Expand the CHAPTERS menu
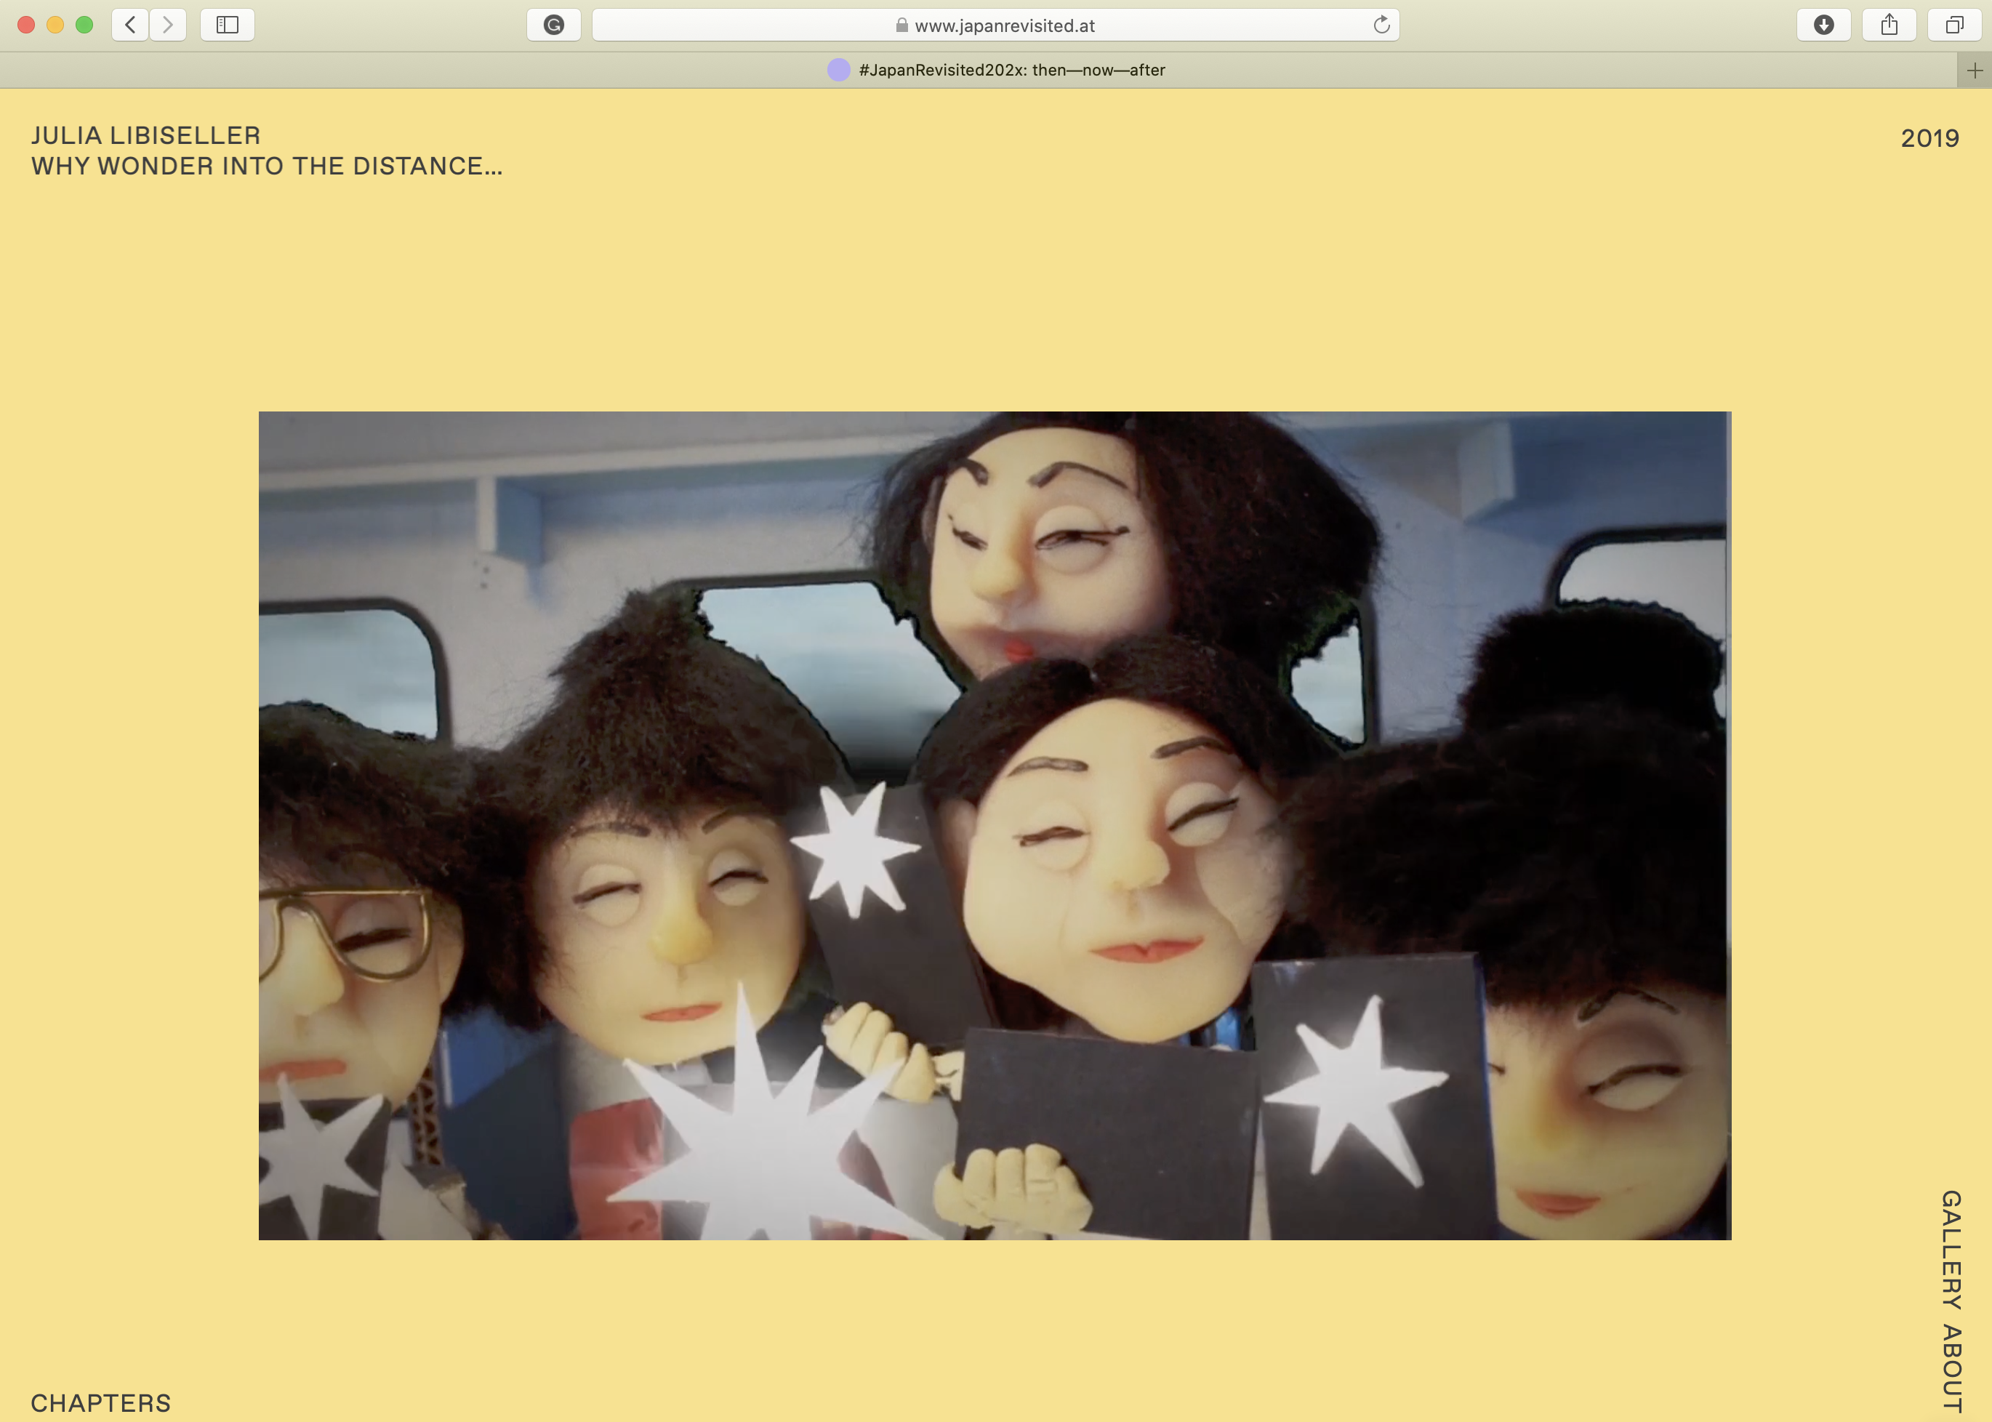This screenshot has height=1422, width=1992. pyautogui.click(x=101, y=1402)
